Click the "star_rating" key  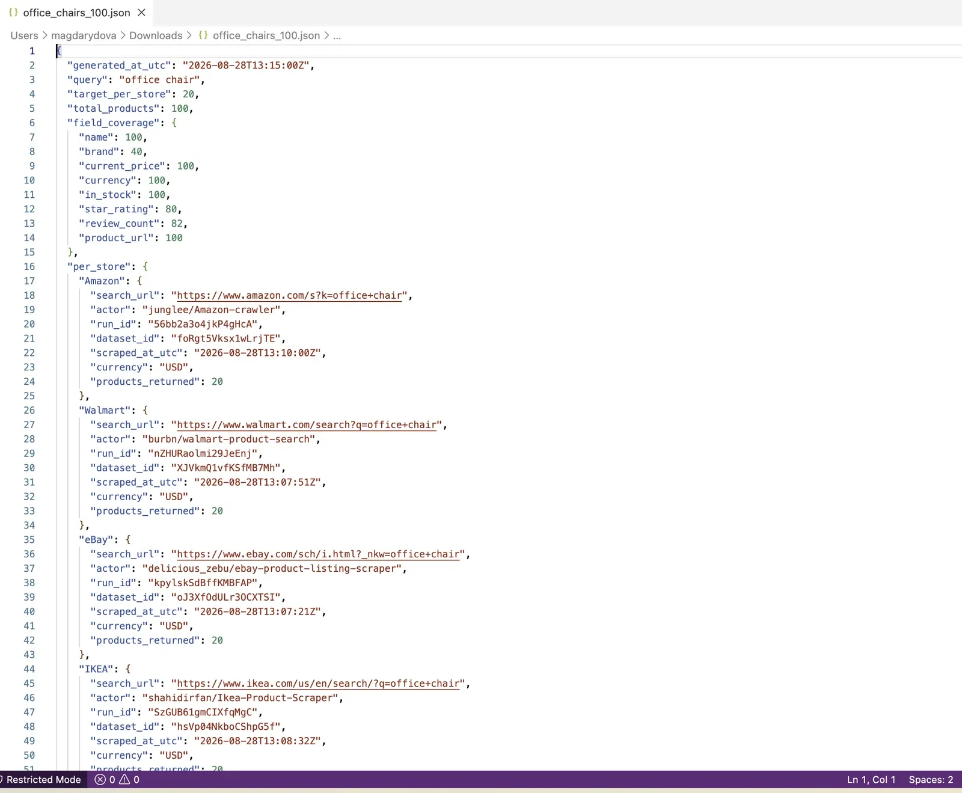(116, 209)
